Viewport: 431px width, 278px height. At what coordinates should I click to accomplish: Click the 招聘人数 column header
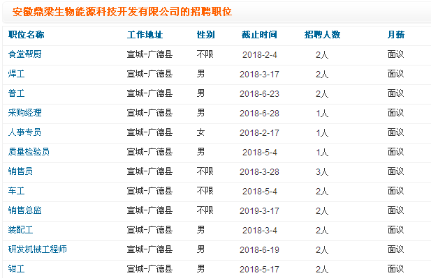pyautogui.click(x=322, y=35)
